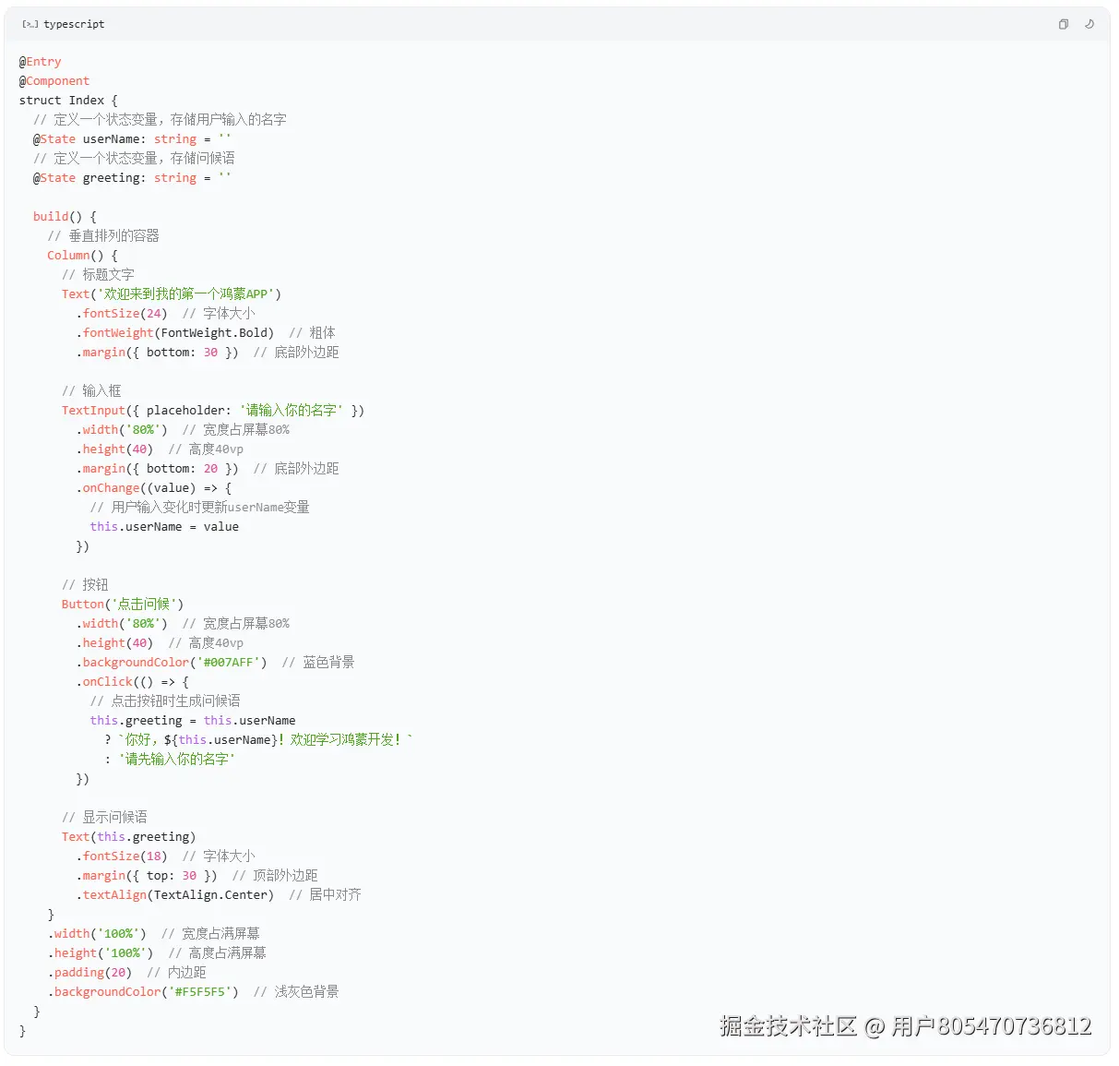Click the .fontSize(18) call

(x=122, y=856)
